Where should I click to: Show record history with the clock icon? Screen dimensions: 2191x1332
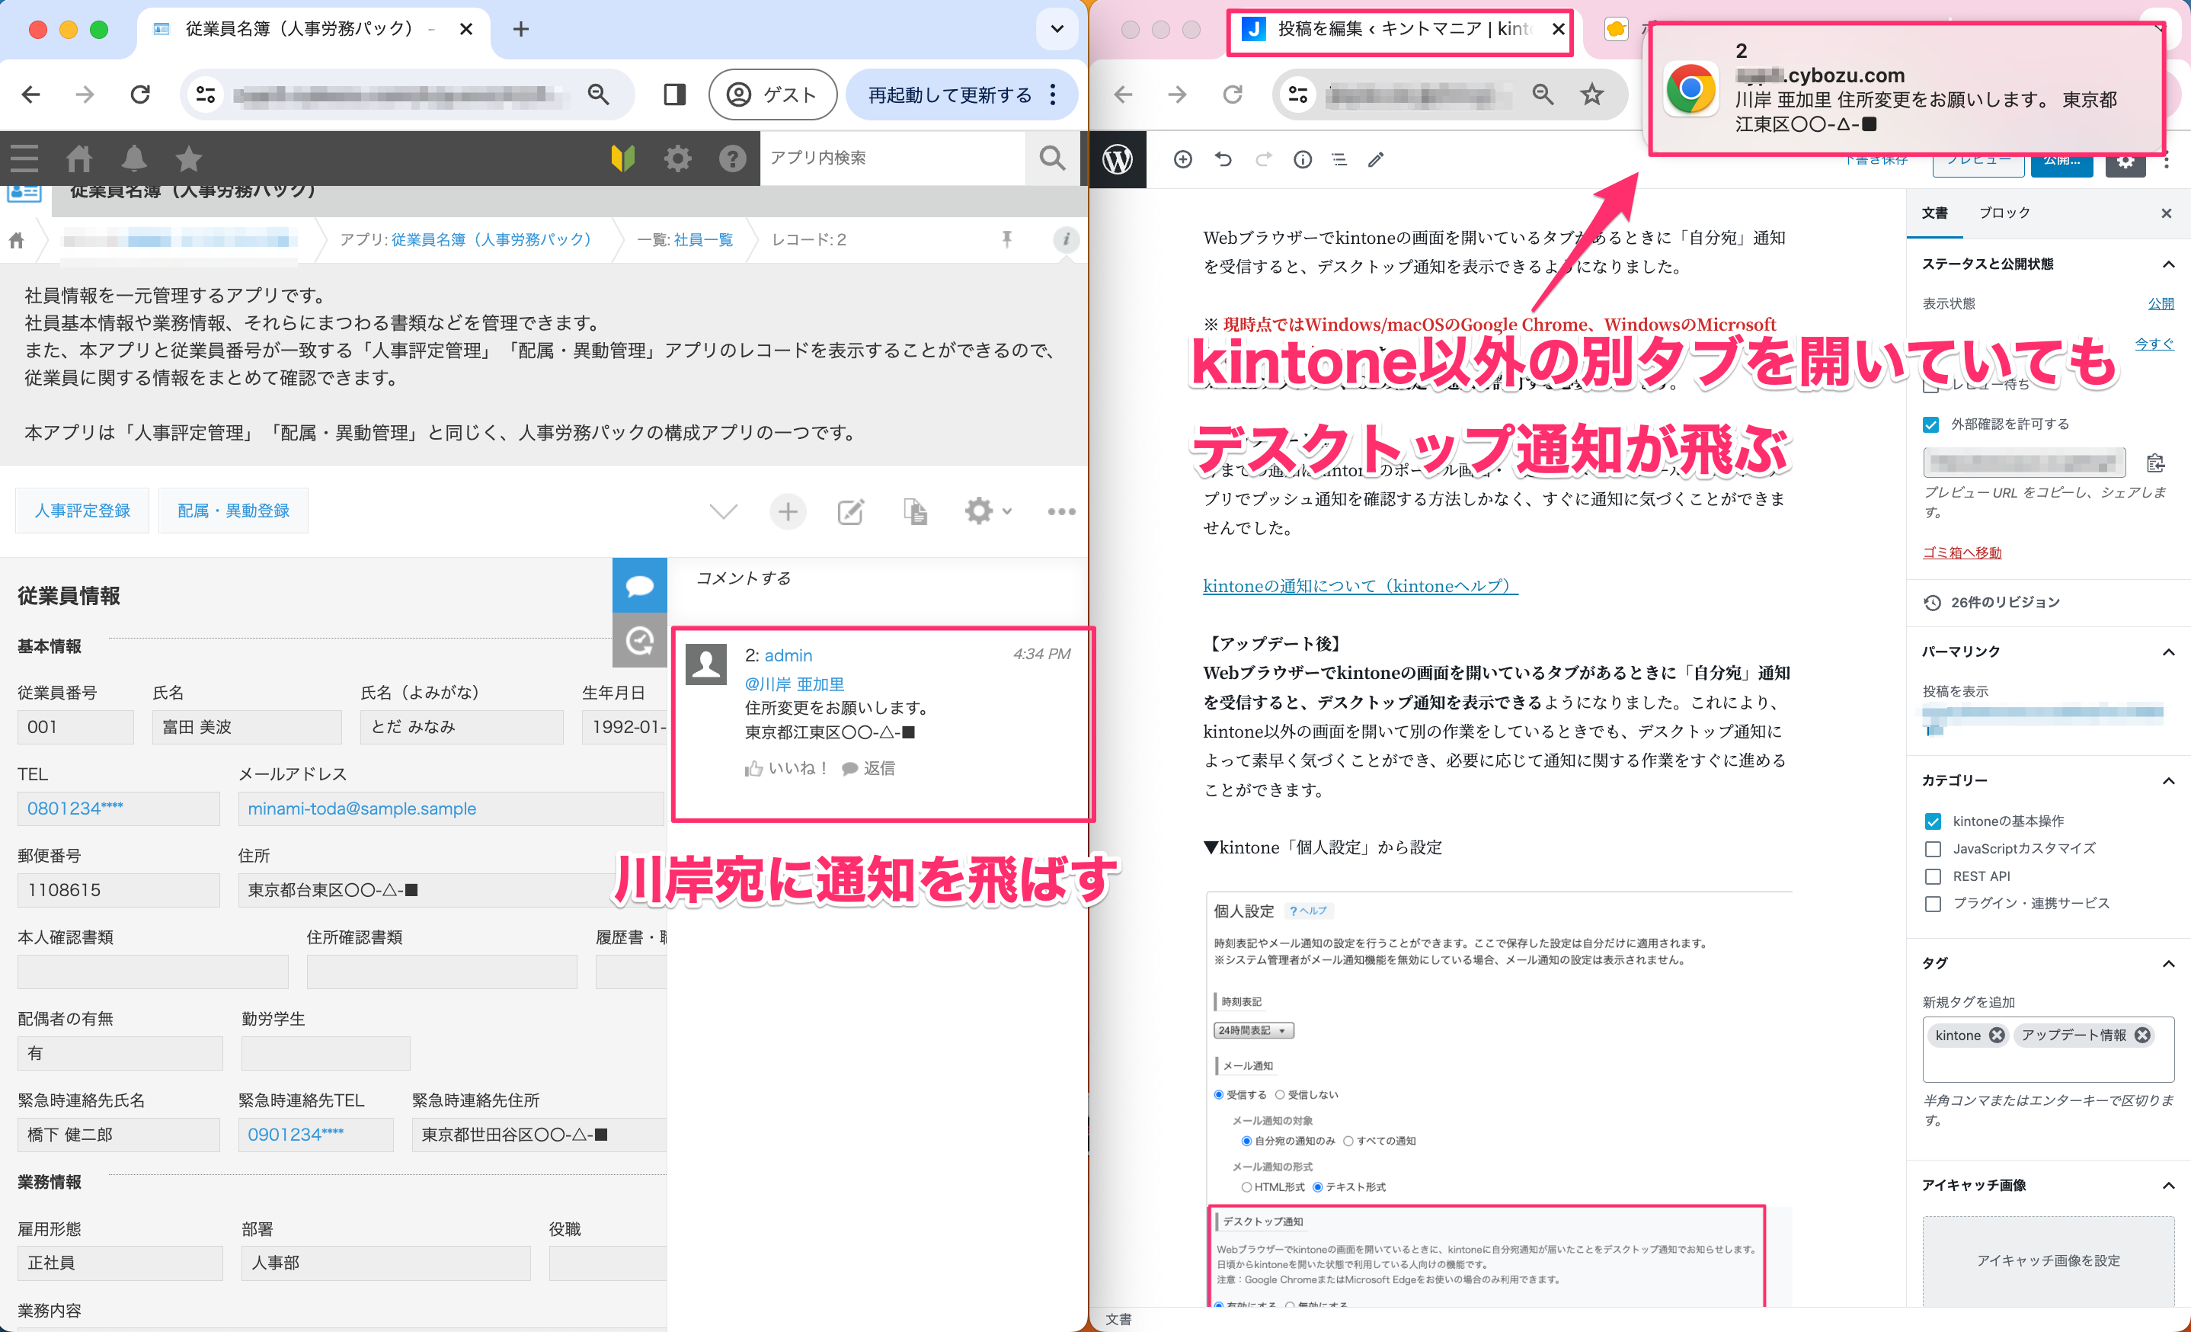[639, 641]
